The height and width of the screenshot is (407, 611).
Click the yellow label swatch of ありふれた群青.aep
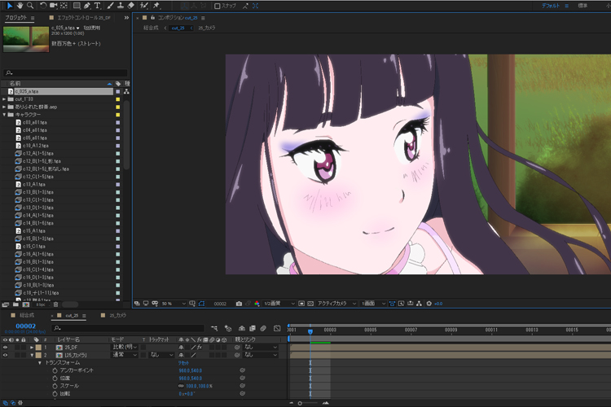coord(118,107)
